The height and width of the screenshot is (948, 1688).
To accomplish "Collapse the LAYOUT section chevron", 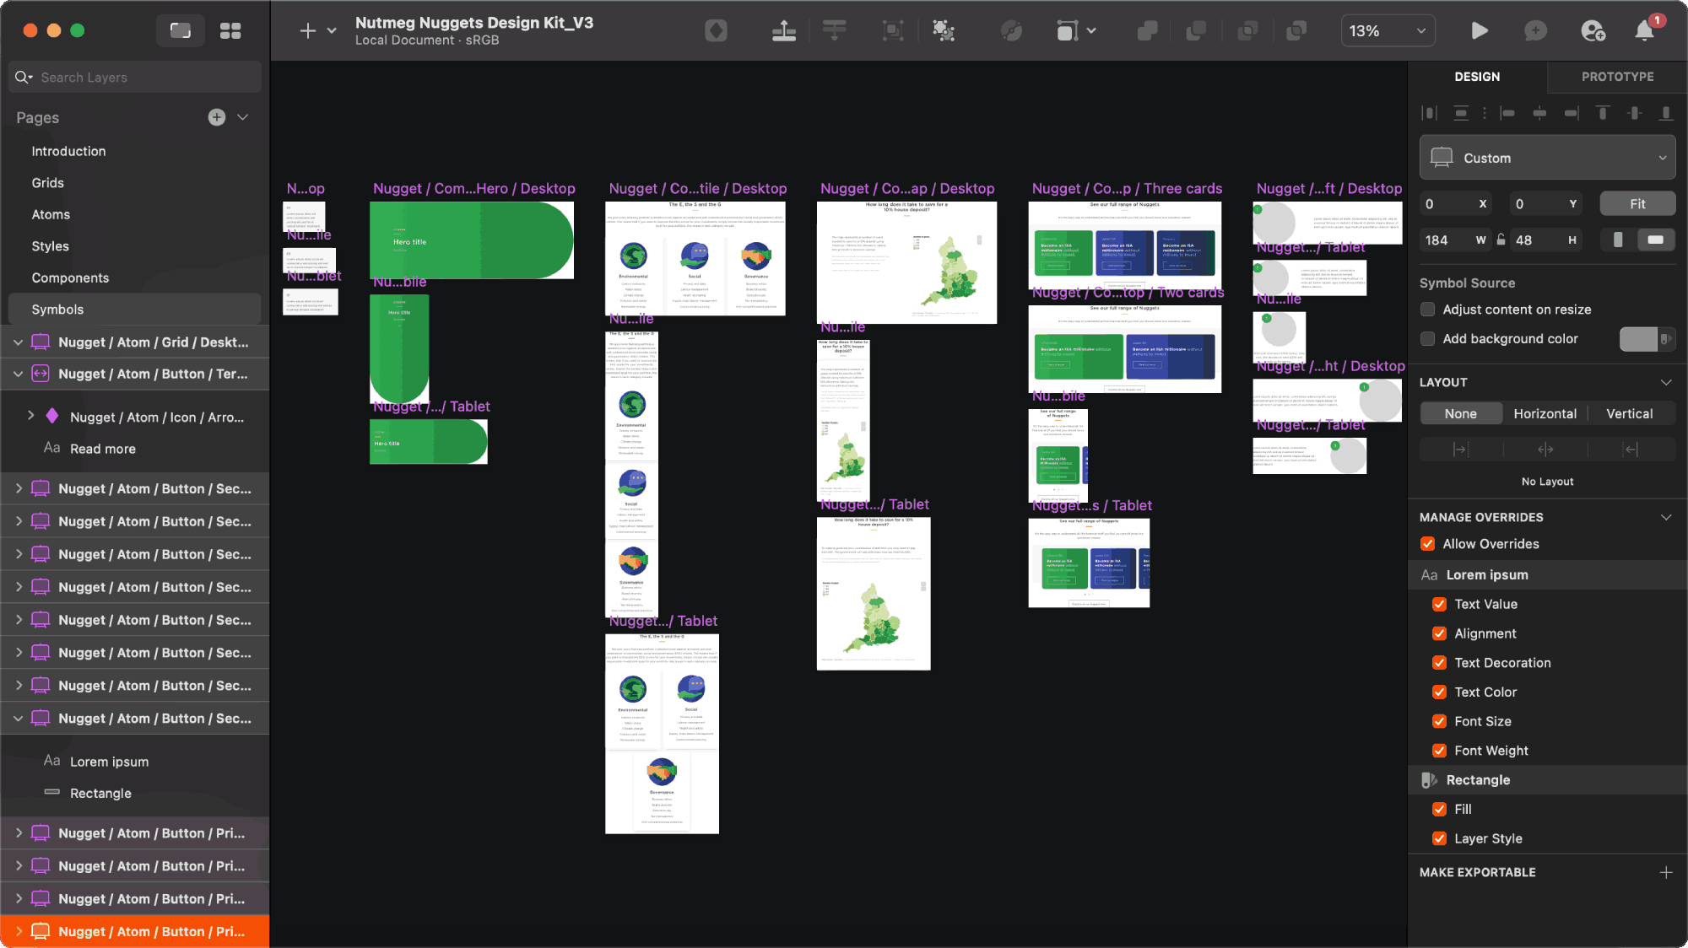I will pos(1666,382).
